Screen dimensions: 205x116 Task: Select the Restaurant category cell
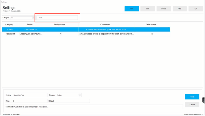click(x=10, y=34)
